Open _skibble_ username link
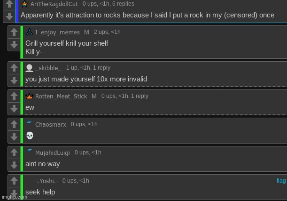The image size is (287, 201). pyautogui.click(x=48, y=68)
